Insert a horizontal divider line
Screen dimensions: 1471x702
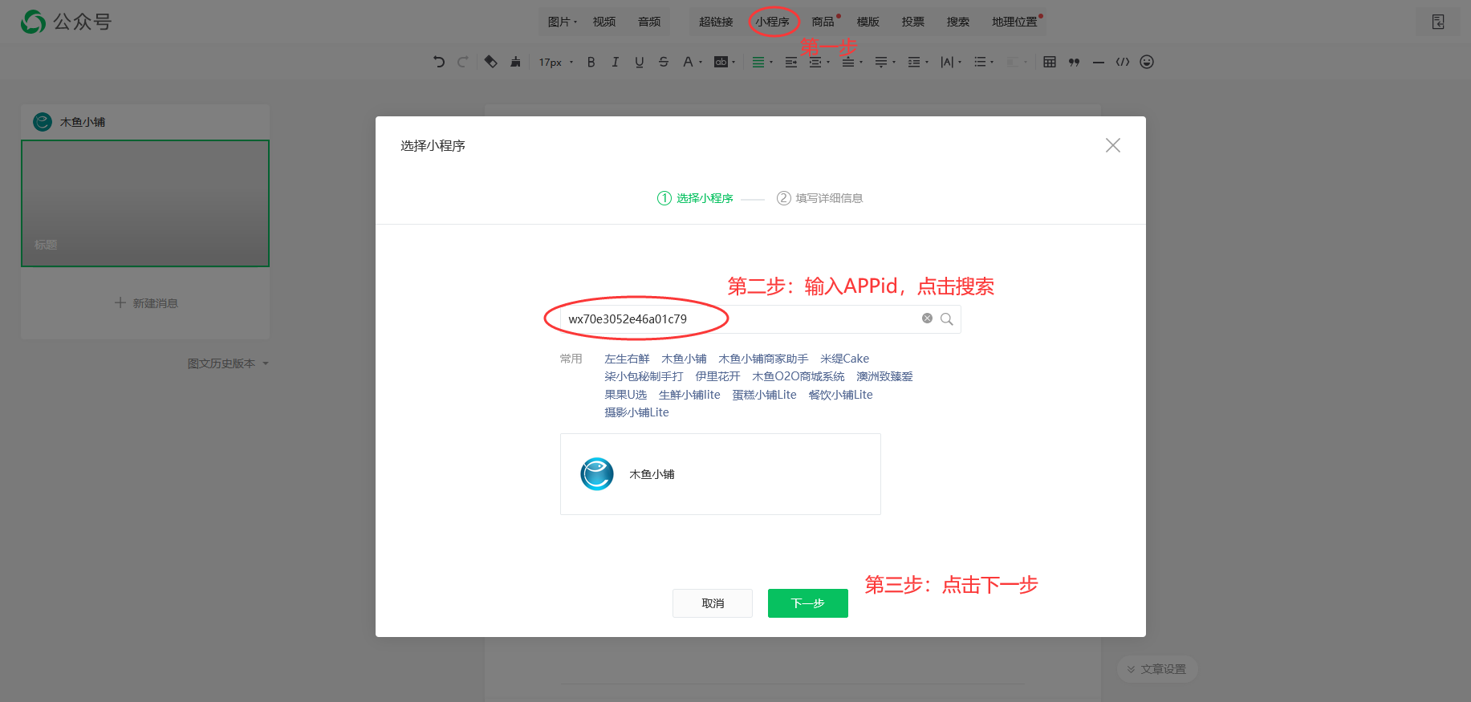coord(1099,62)
